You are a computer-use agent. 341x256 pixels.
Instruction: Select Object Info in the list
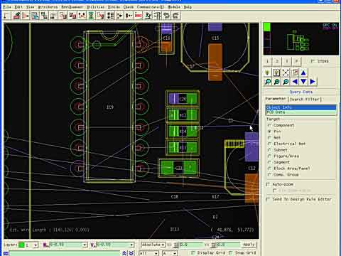[x=301, y=107]
